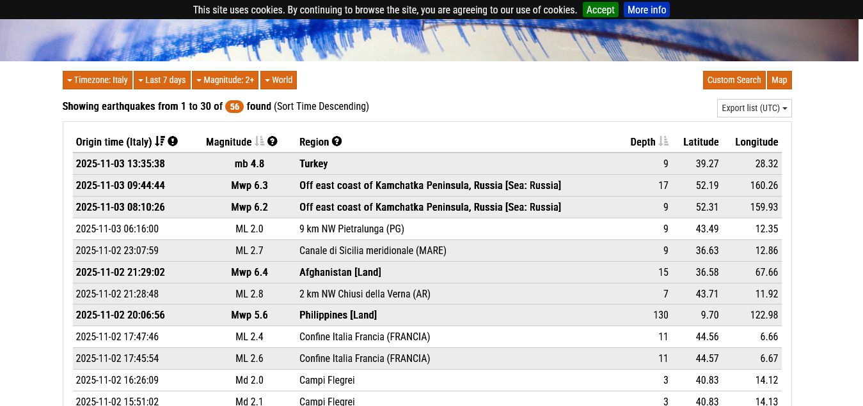The image size is (863, 406).
Task: Click the Origin time sort descending icon
Action: pyautogui.click(x=160, y=142)
